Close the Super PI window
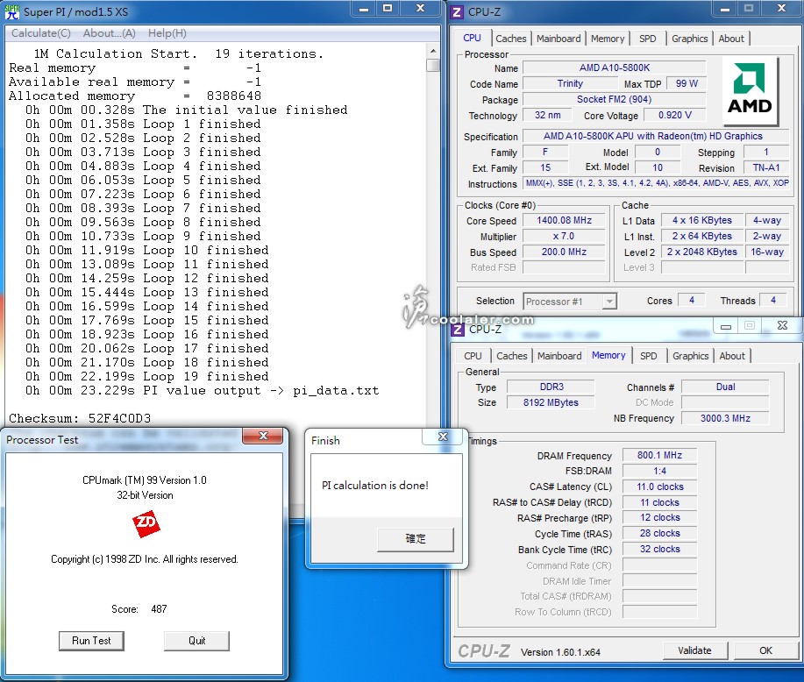The height and width of the screenshot is (682, 804). pyautogui.click(x=421, y=8)
